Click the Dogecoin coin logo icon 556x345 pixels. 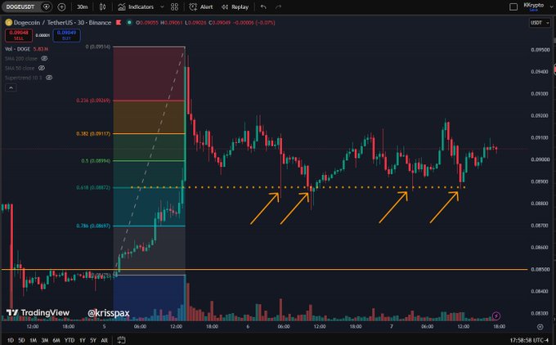(x=8, y=22)
